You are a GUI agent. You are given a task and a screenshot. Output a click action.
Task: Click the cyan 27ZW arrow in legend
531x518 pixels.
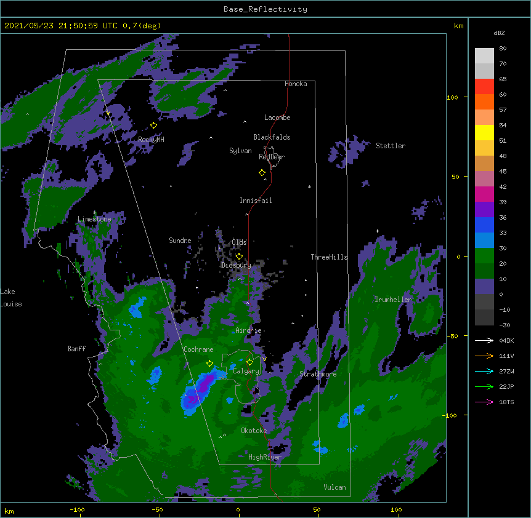[x=484, y=371]
